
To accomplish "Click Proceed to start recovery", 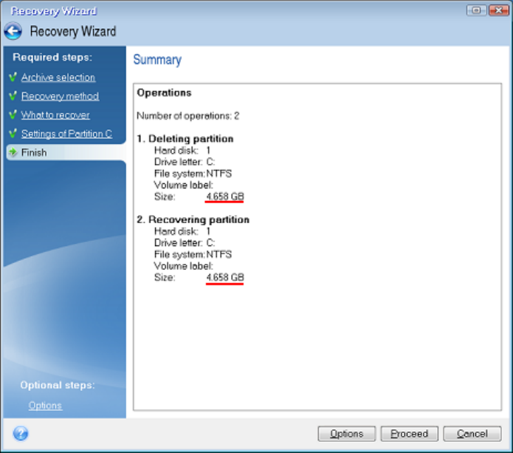I will (409, 434).
